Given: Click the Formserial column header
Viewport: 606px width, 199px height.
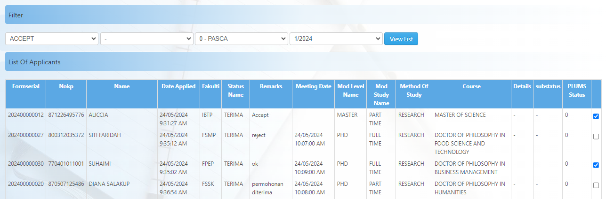Looking at the screenshot, I should click(26, 86).
